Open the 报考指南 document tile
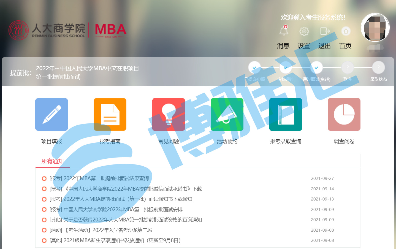This screenshot has width=396, height=249. click(110, 114)
